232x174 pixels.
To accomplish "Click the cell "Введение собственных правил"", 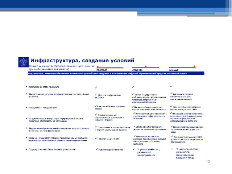I will pos(187,129).
